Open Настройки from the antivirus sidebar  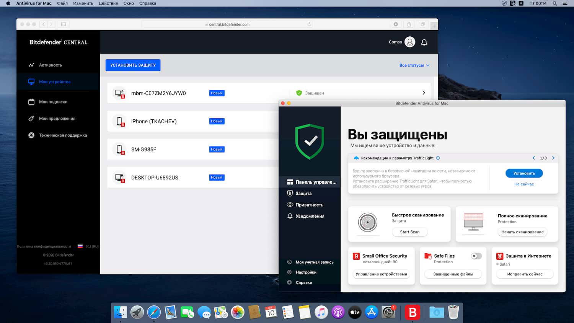pos(305,272)
